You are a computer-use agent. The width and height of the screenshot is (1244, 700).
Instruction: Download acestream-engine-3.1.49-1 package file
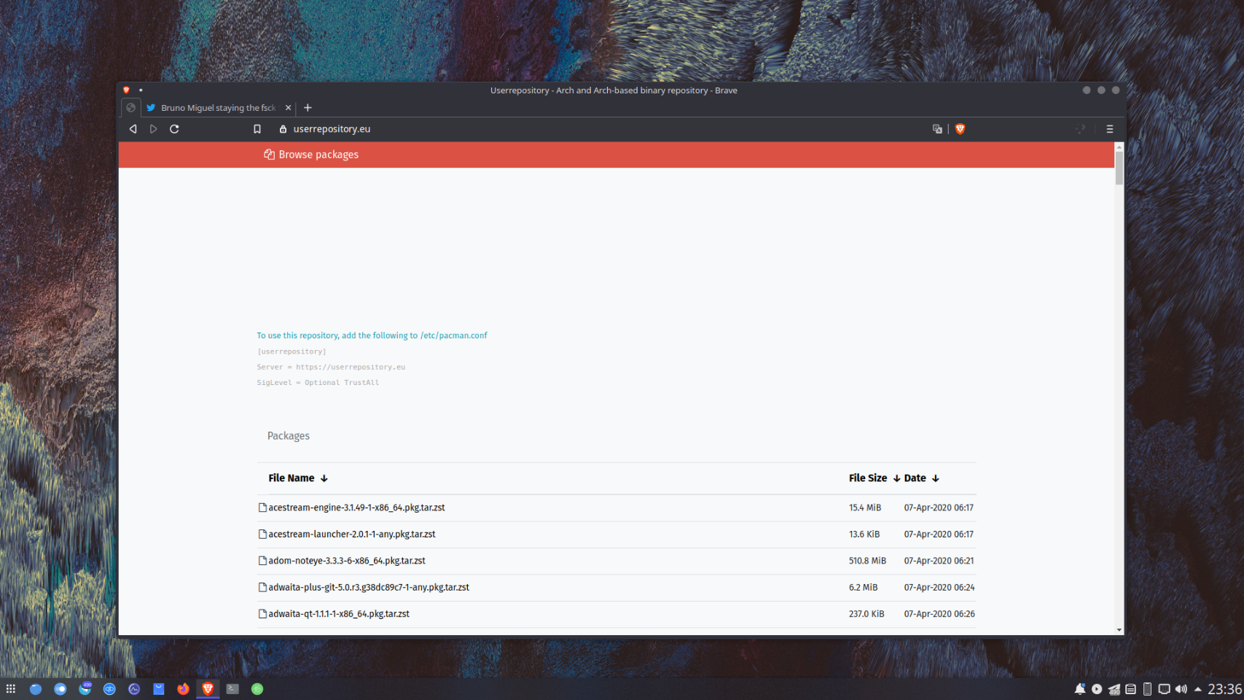pyautogui.click(x=356, y=507)
